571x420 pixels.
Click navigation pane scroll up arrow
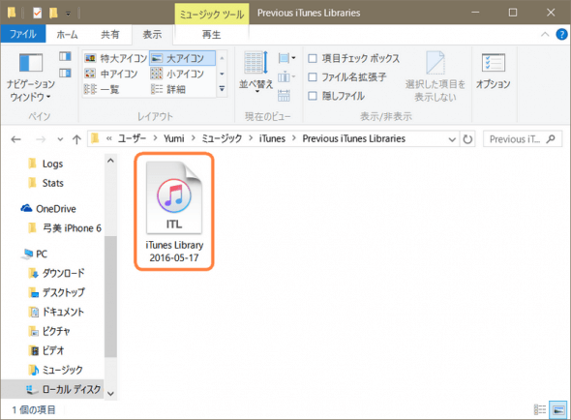tap(110, 161)
